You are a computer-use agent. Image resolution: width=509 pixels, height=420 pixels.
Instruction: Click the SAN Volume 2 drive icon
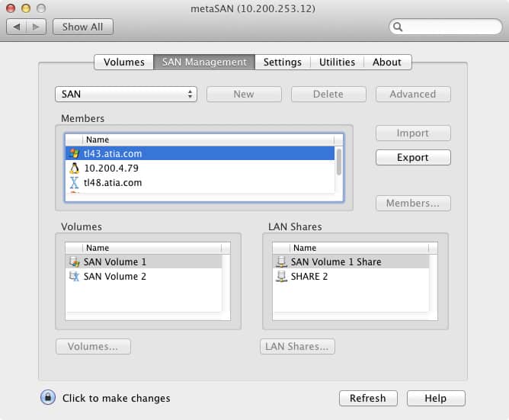75,276
